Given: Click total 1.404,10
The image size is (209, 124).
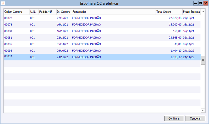Looking at the screenshot, I should [176, 50].
